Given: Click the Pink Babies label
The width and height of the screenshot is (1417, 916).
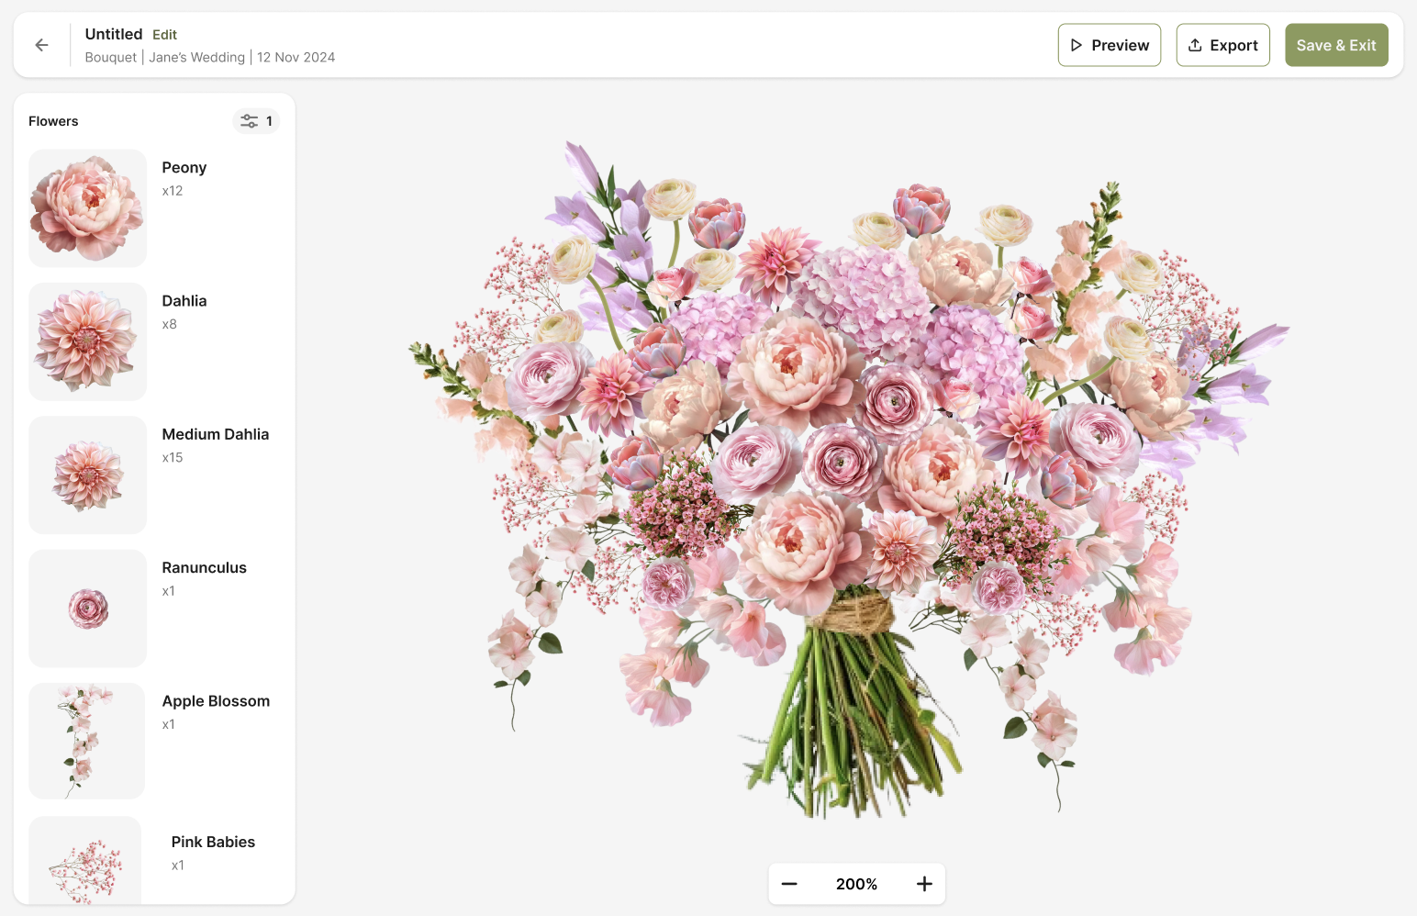Looking at the screenshot, I should (x=213, y=843).
